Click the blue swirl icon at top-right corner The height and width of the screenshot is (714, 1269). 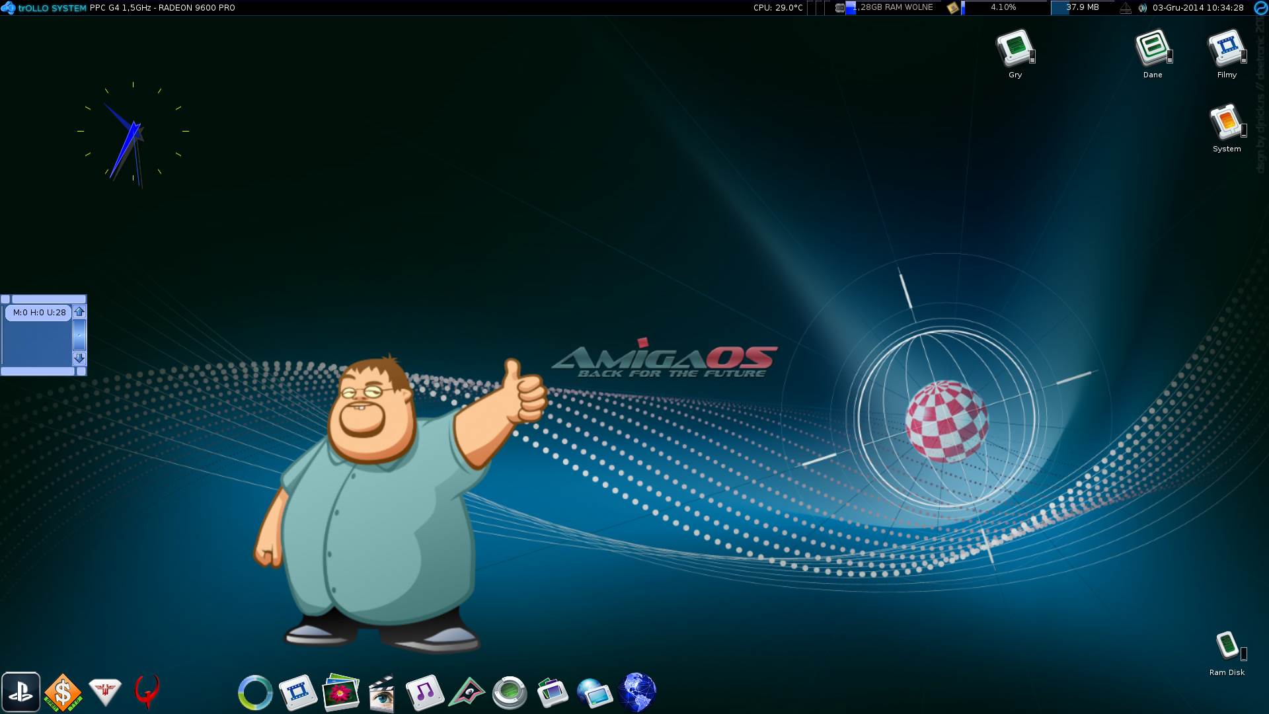(x=1260, y=8)
